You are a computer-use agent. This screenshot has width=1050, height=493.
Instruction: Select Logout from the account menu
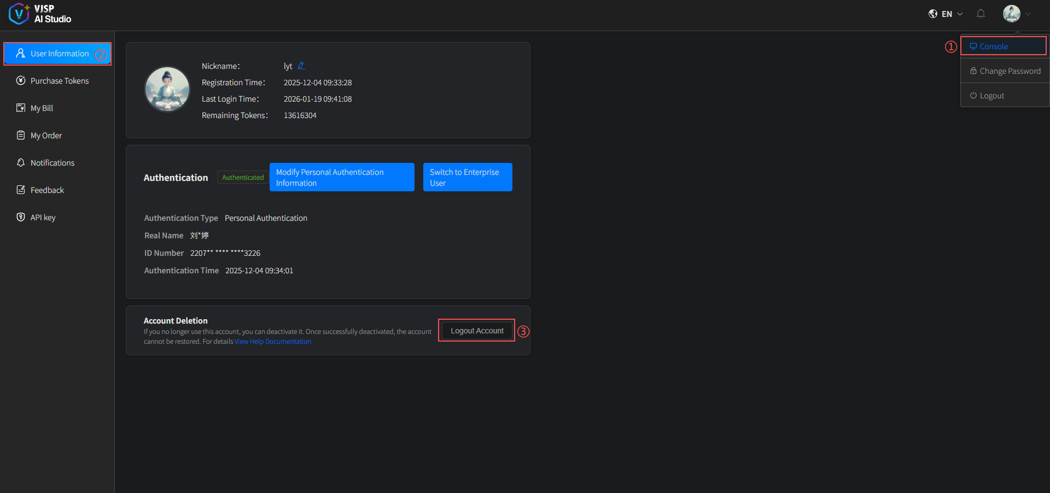[x=990, y=95]
